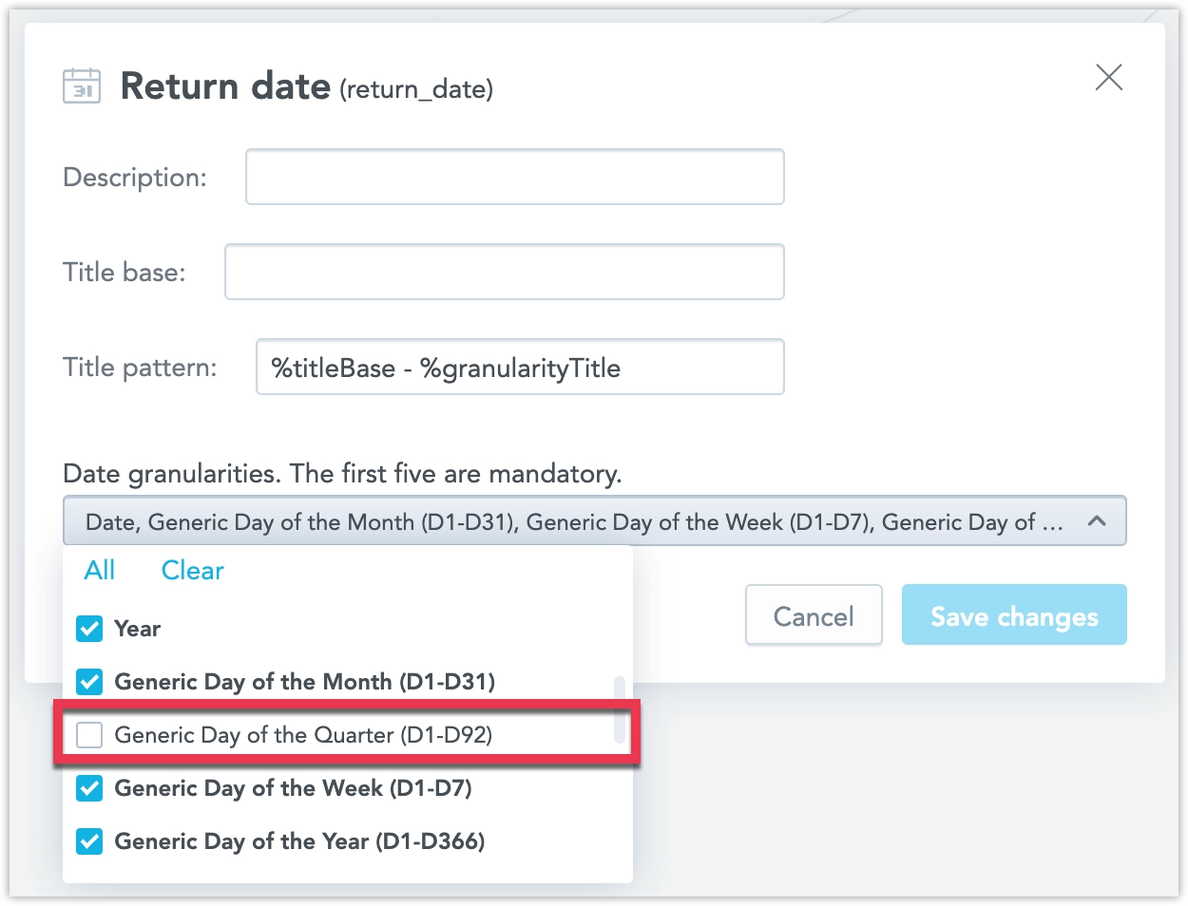Screen dimensions: 1188x906
Task: Toggle Generic Day of the Year (D1-D366)
Action: pyautogui.click(x=88, y=841)
